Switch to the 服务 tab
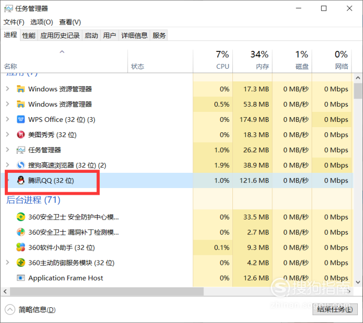The image size is (363, 323). pos(159,36)
